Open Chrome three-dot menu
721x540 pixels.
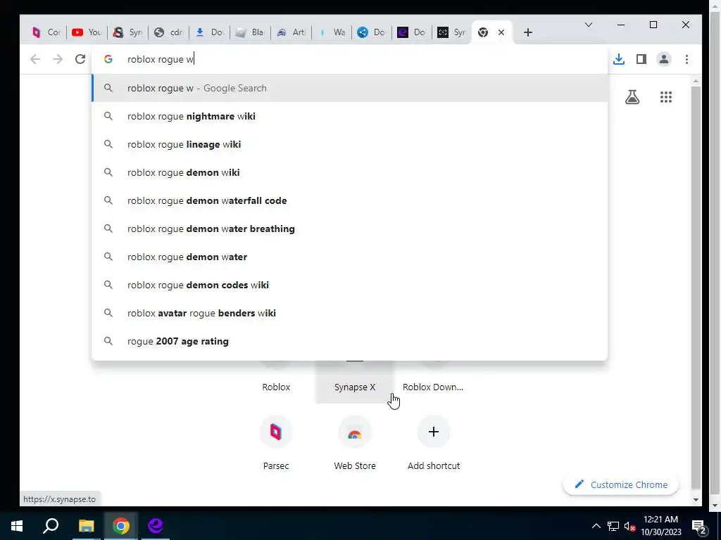[x=686, y=59]
